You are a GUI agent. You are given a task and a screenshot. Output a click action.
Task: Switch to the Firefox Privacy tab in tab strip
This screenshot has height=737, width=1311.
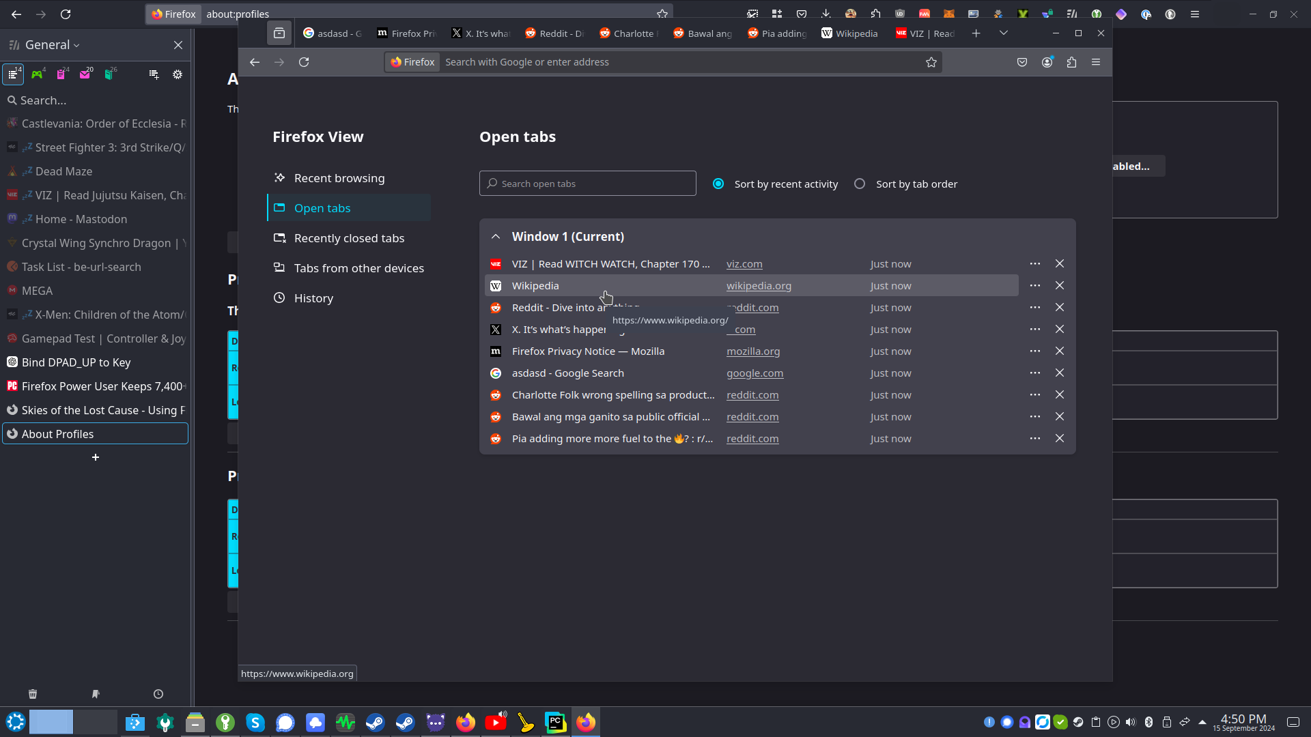coord(407,33)
